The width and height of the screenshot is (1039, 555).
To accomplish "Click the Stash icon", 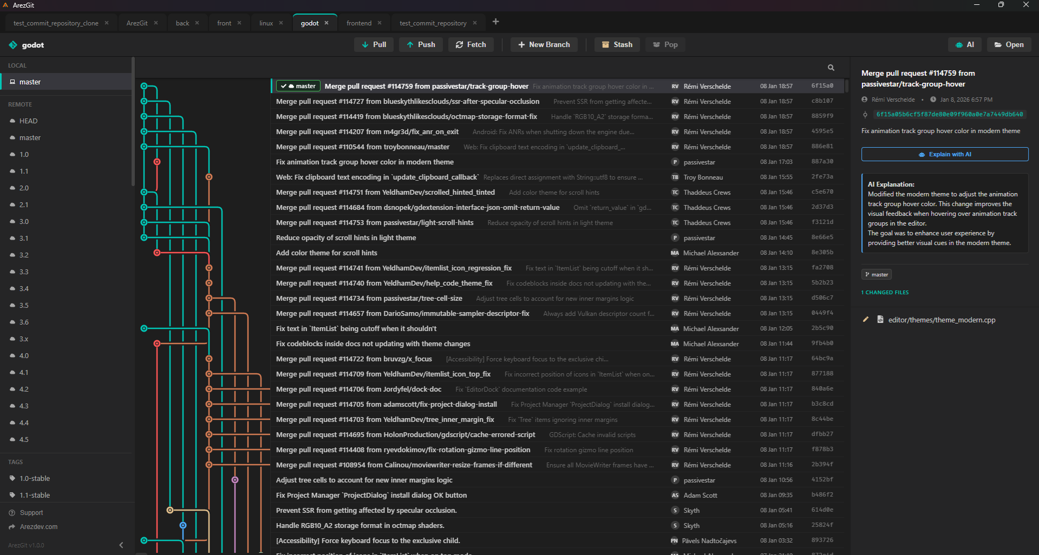I will pyautogui.click(x=606, y=44).
